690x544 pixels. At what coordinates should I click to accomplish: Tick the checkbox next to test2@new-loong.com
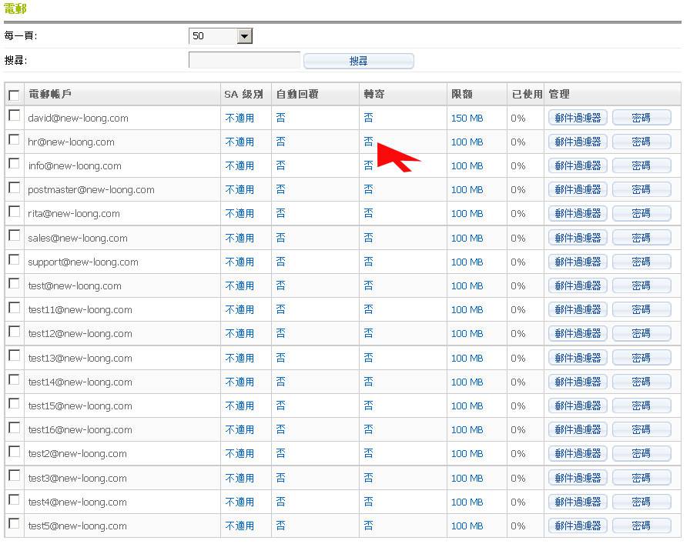[x=14, y=451]
